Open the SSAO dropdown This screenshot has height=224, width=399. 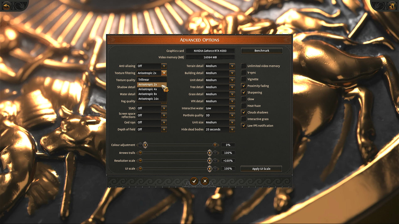[x=152, y=108]
